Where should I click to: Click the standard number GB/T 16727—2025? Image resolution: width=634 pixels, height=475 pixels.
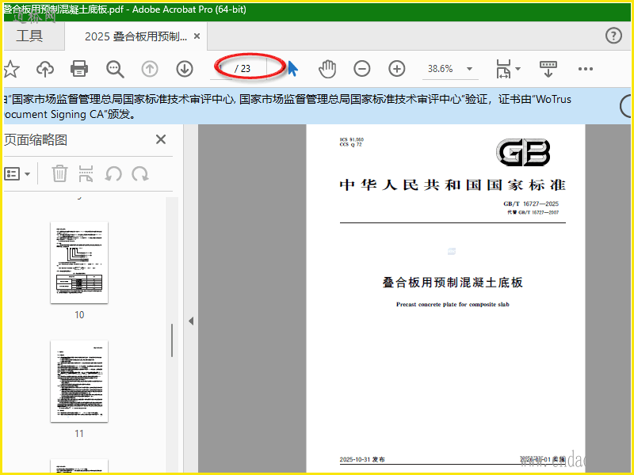tap(531, 204)
